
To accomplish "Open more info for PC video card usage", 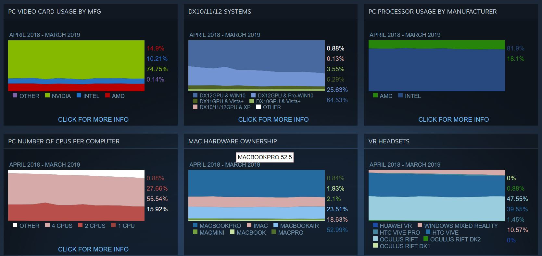I will click(93, 119).
